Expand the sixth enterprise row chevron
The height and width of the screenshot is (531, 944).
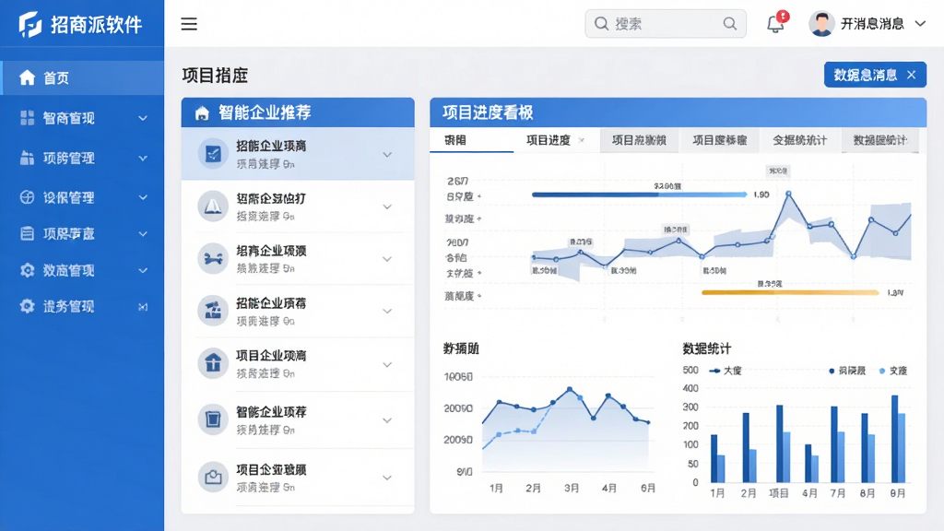point(387,420)
